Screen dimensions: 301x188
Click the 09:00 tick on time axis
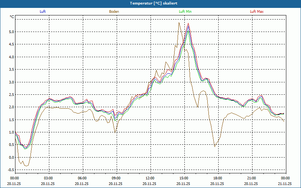tap(116, 178)
